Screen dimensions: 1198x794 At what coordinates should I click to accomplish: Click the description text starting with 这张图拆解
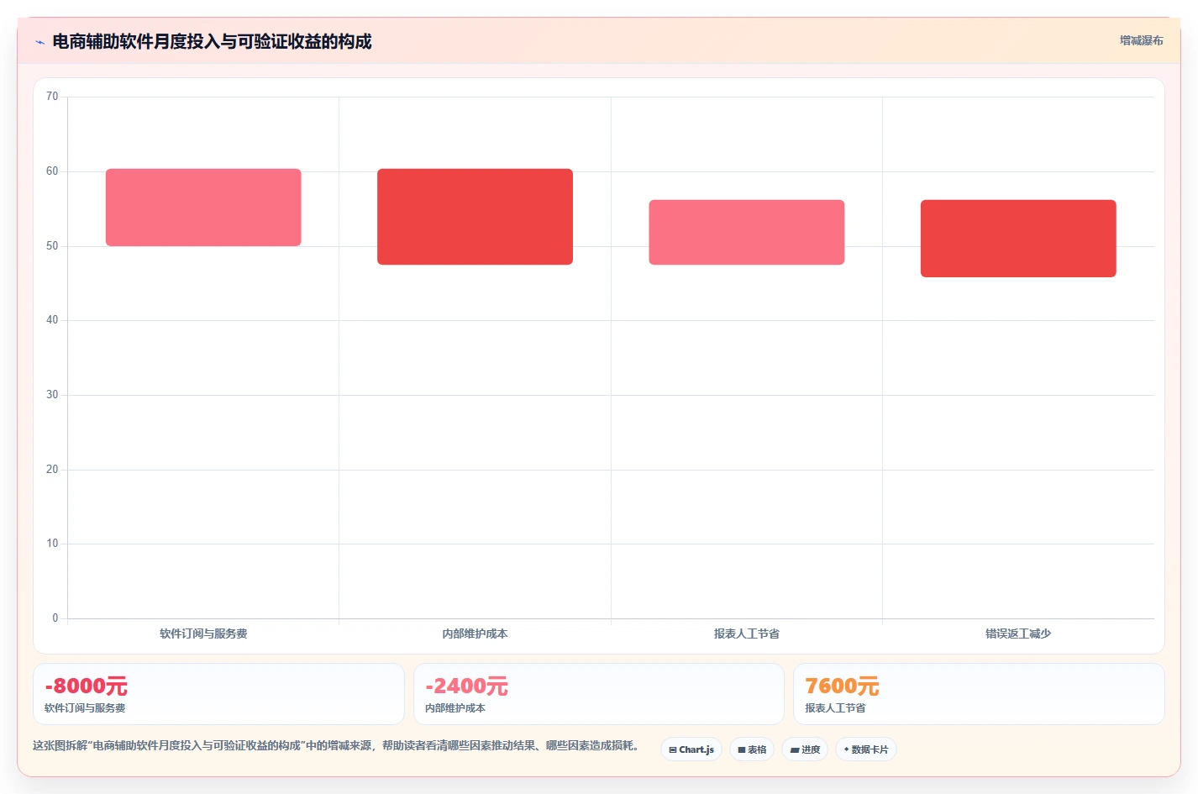click(x=339, y=745)
